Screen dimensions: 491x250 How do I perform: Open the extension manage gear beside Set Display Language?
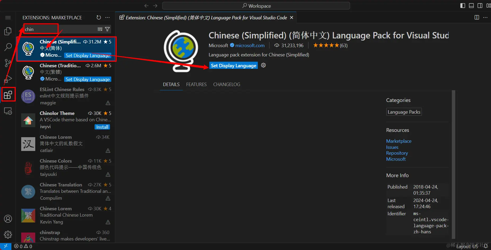pos(263,65)
